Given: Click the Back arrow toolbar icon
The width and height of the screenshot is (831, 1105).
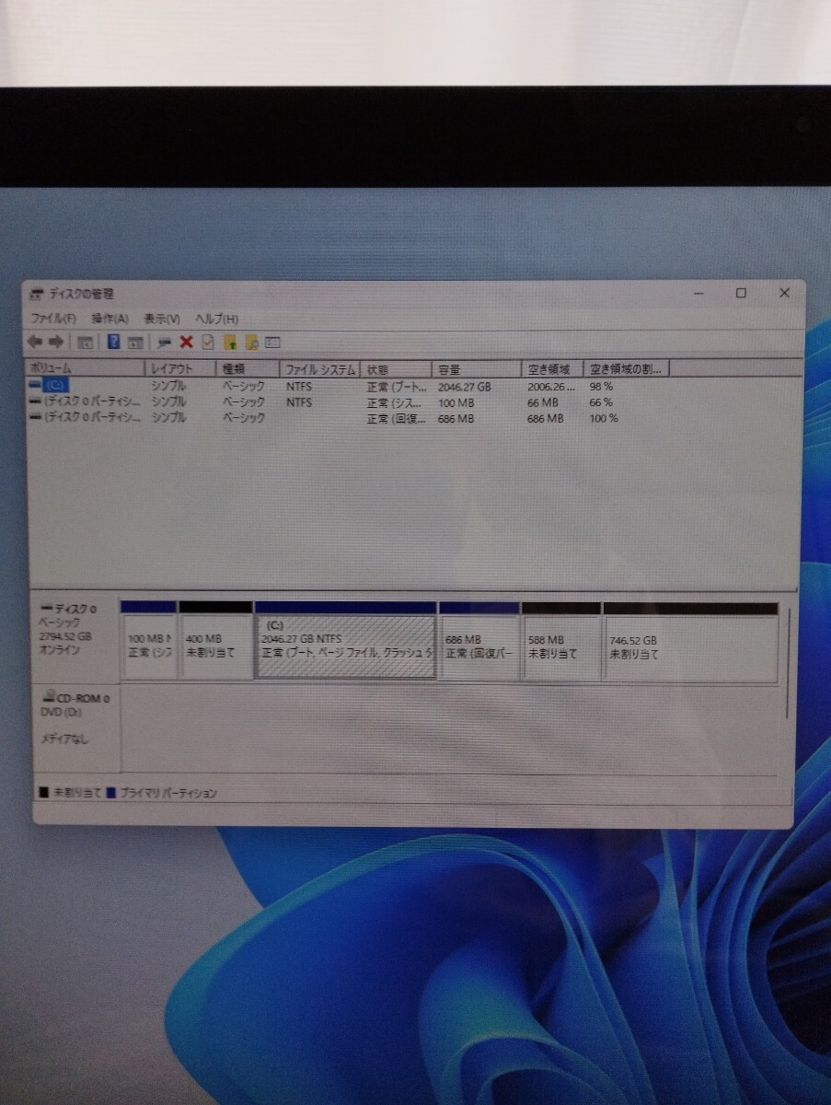Looking at the screenshot, I should tap(36, 342).
